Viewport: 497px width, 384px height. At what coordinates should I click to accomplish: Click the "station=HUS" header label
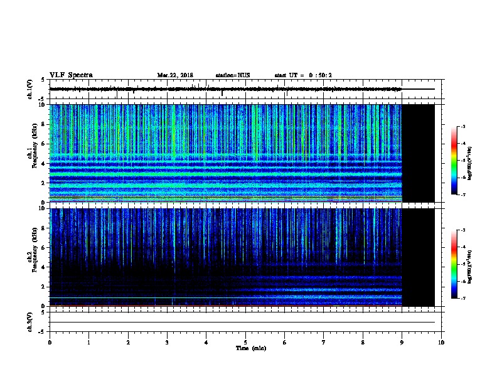coord(233,75)
